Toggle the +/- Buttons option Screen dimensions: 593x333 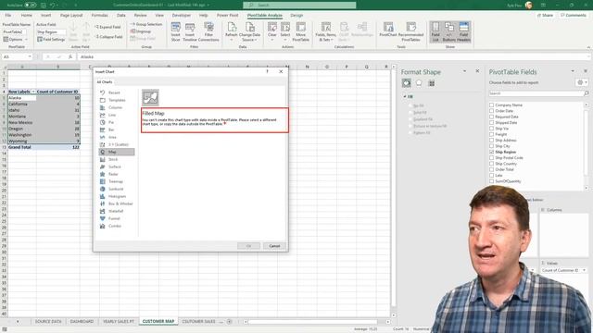(x=448, y=31)
